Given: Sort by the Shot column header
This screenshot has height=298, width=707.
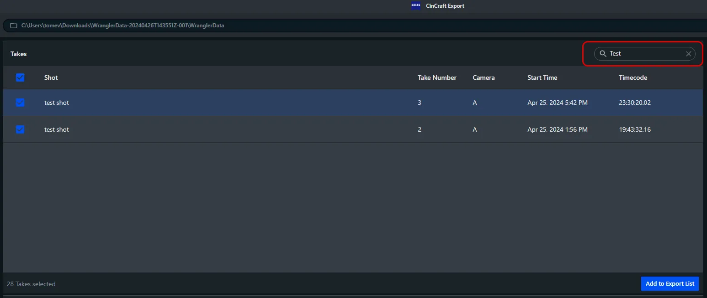Looking at the screenshot, I should click(x=51, y=77).
